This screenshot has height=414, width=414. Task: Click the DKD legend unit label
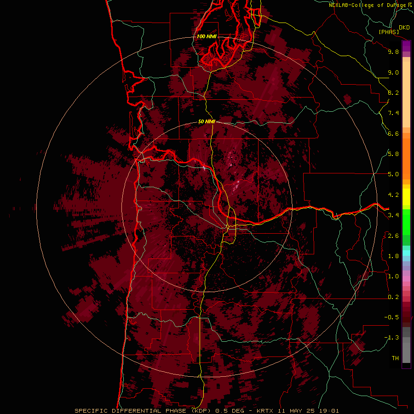pos(404,28)
